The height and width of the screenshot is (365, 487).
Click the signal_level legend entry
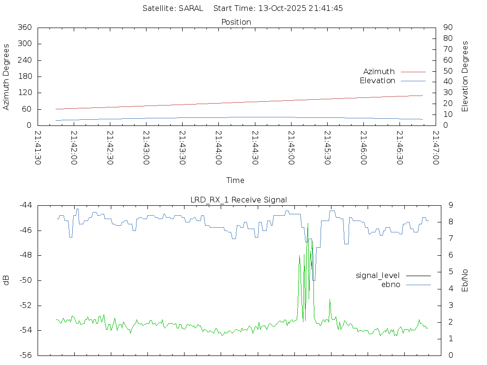[378, 276]
